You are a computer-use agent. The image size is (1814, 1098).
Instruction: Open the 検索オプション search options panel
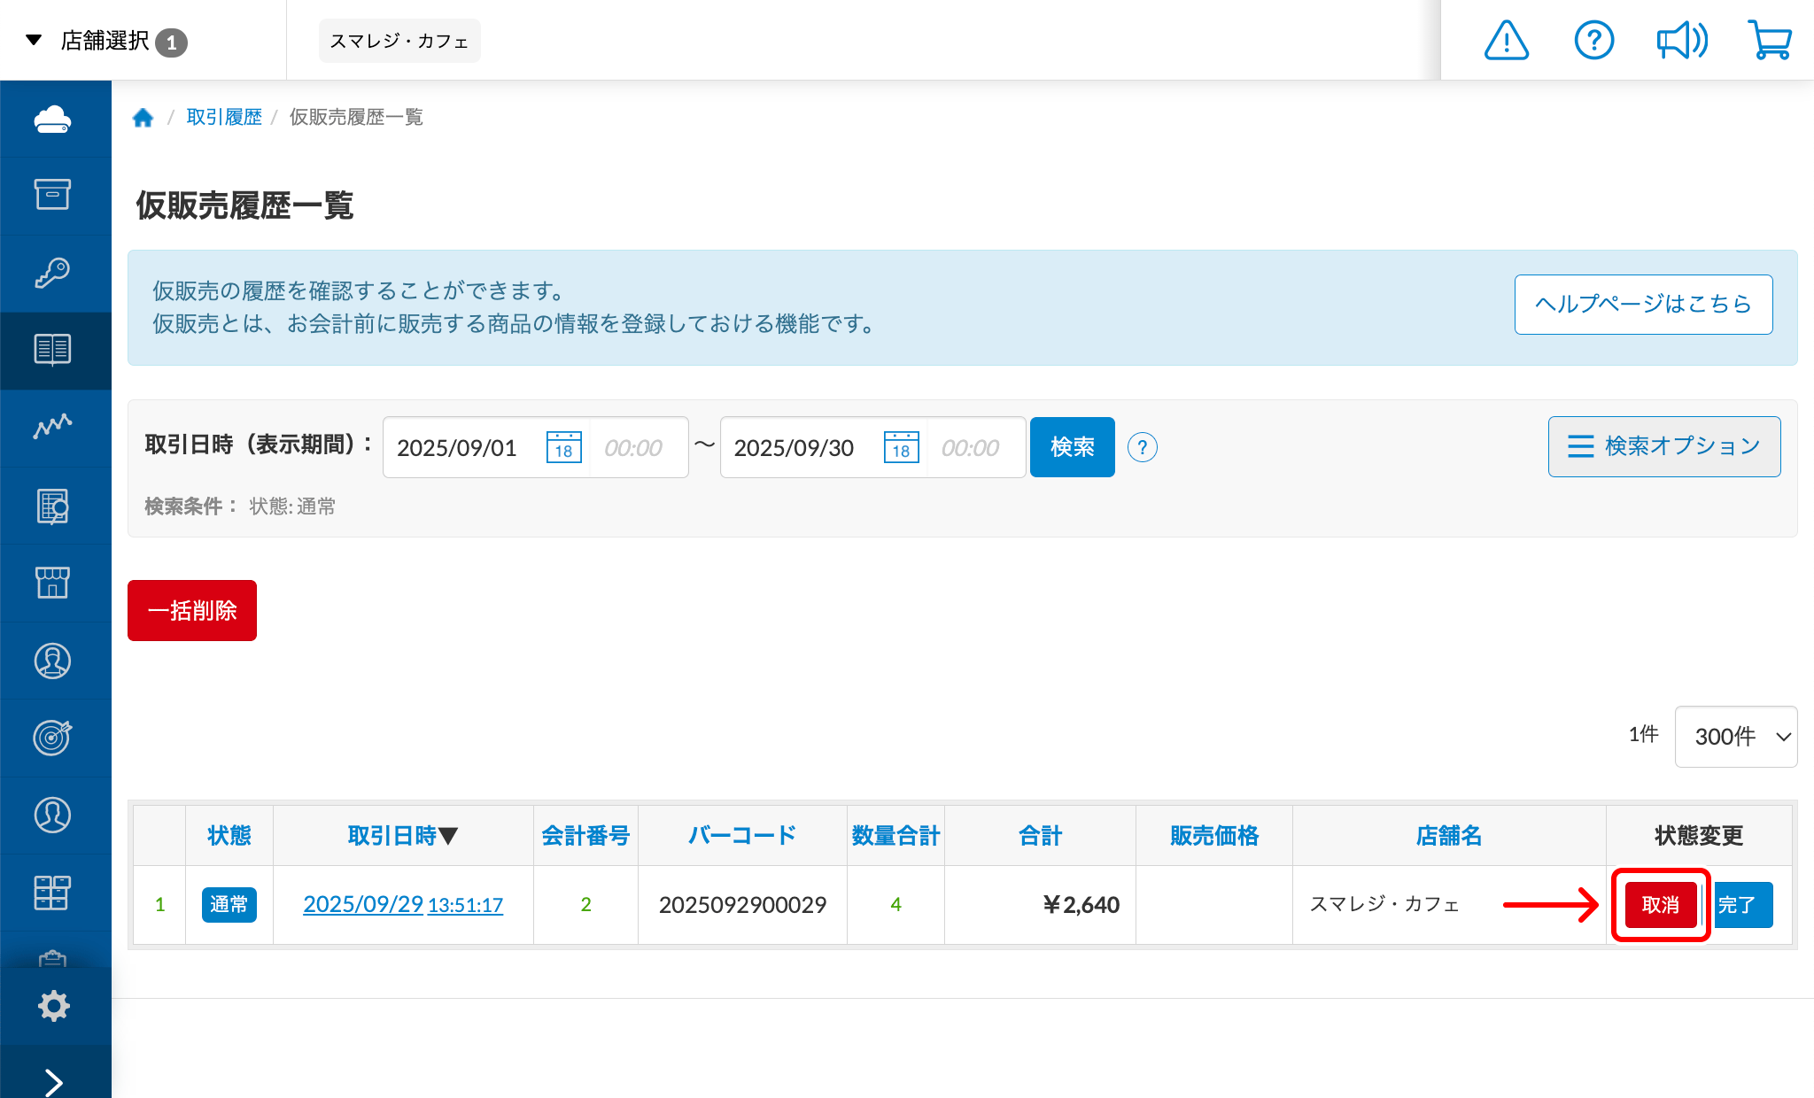(1663, 446)
